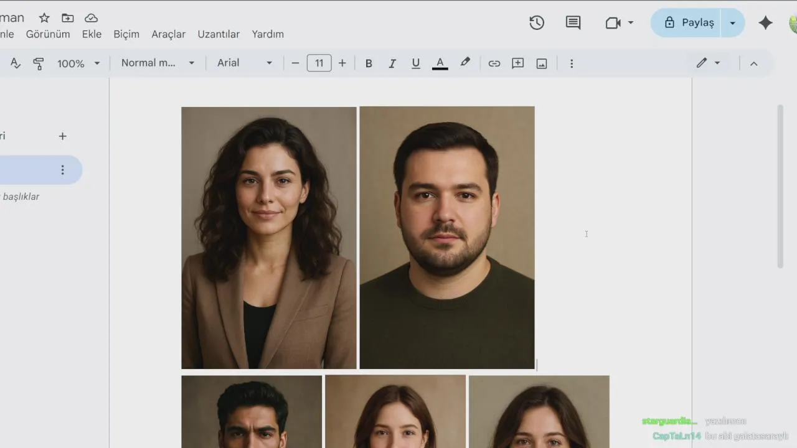Open the Araçlar menu
Image resolution: width=797 pixels, height=448 pixels.
169,34
